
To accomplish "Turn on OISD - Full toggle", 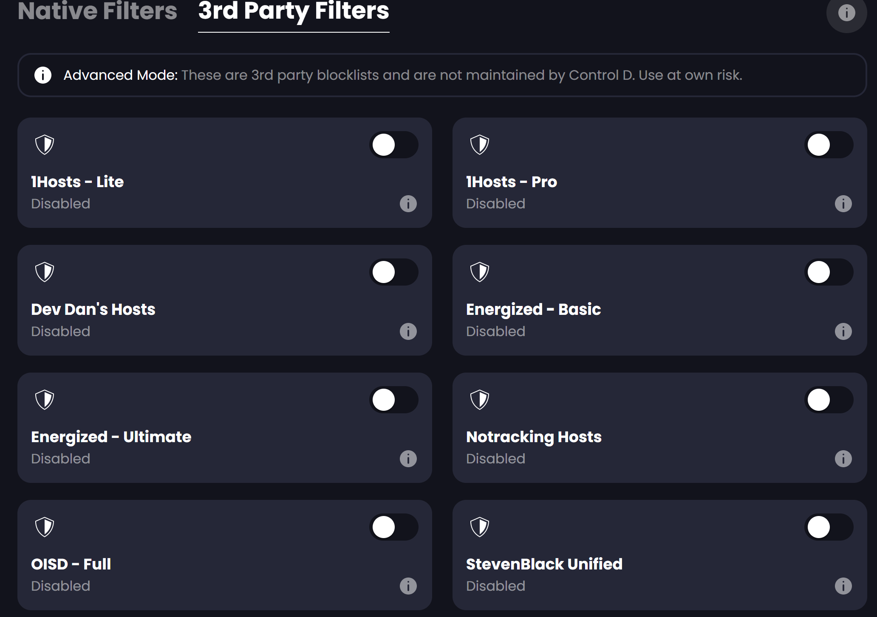I will pos(393,527).
